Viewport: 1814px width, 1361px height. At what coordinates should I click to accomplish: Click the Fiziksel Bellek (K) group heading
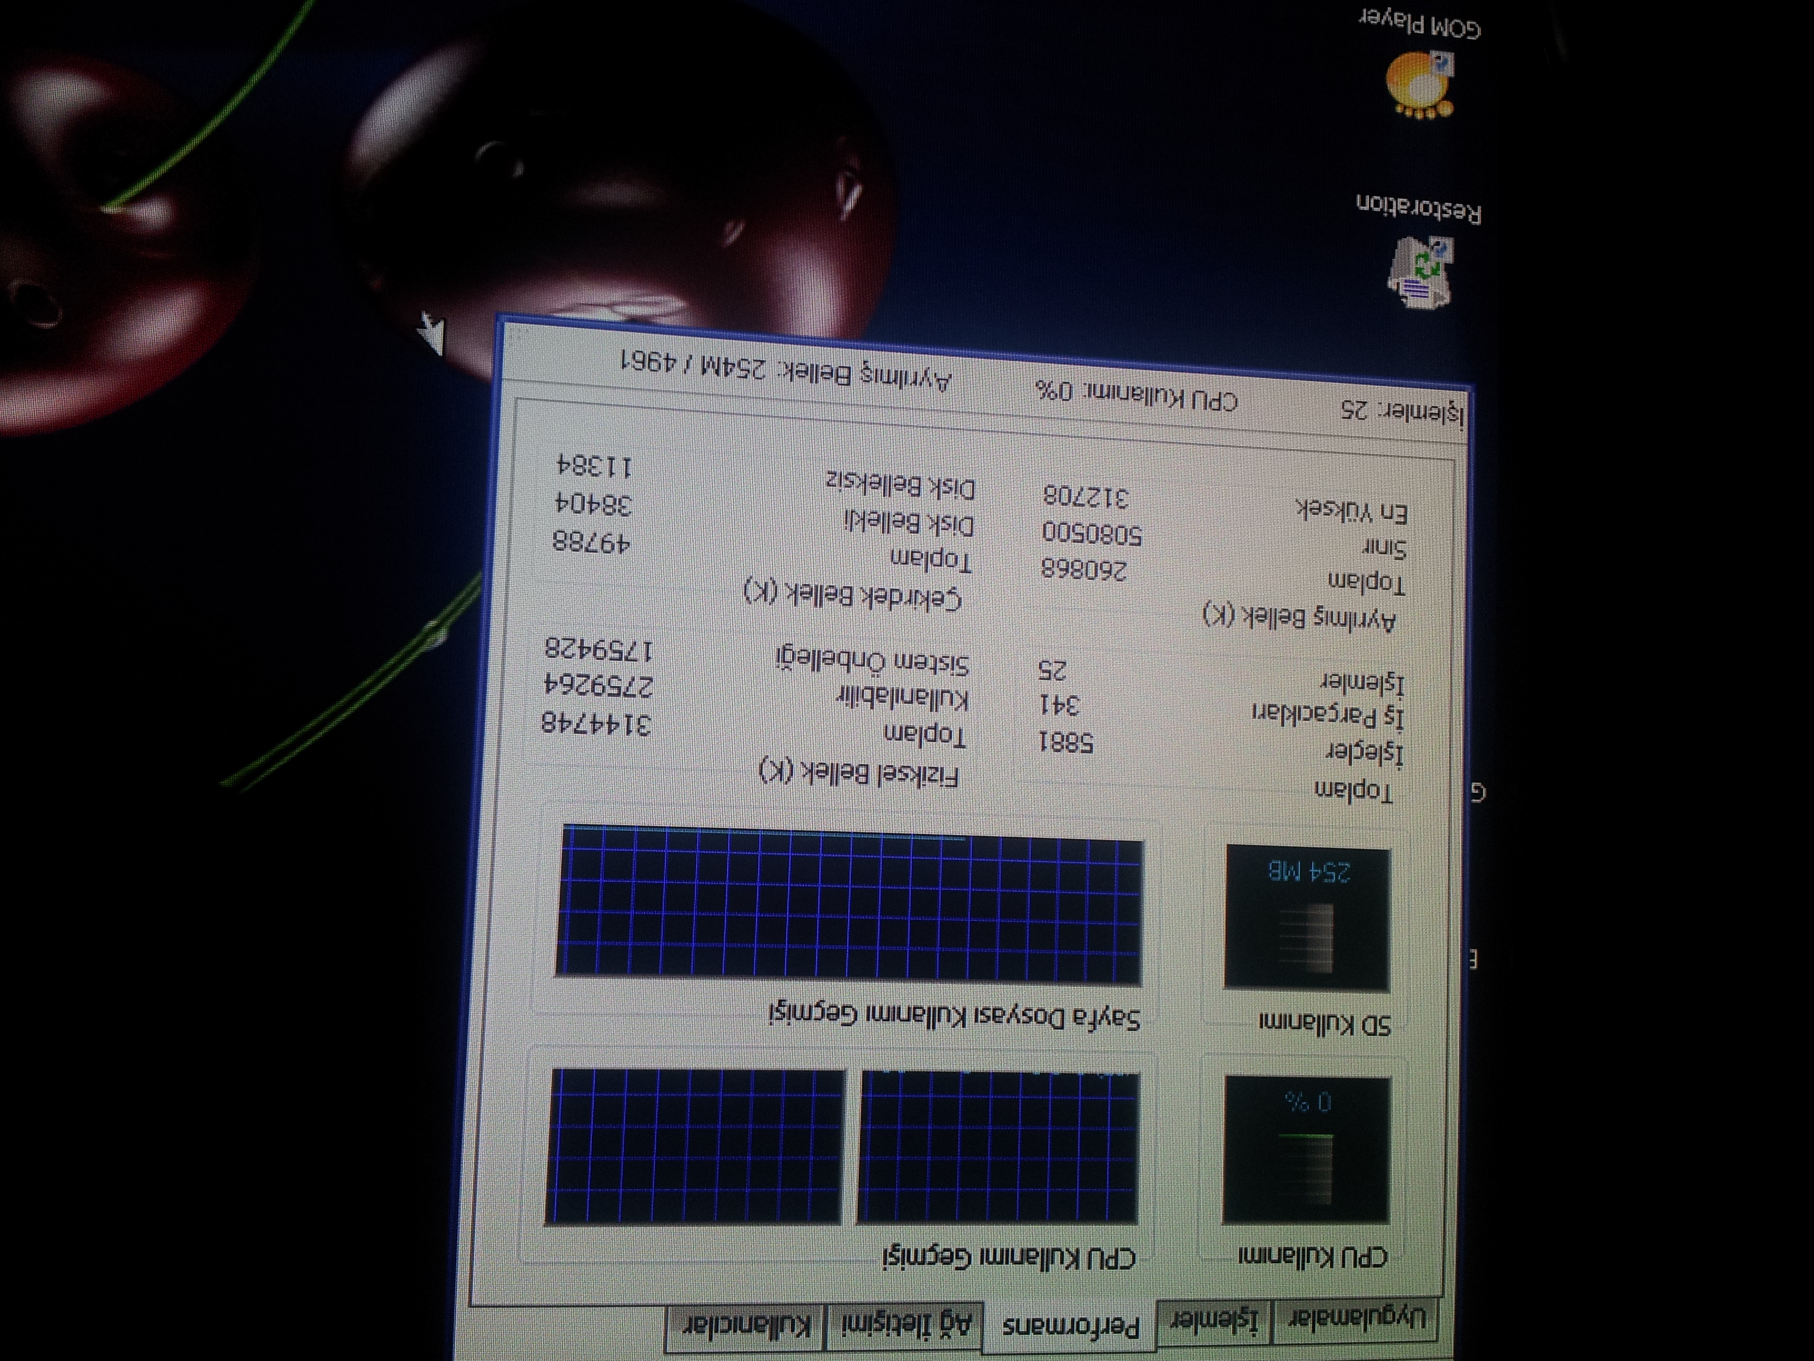[859, 772]
